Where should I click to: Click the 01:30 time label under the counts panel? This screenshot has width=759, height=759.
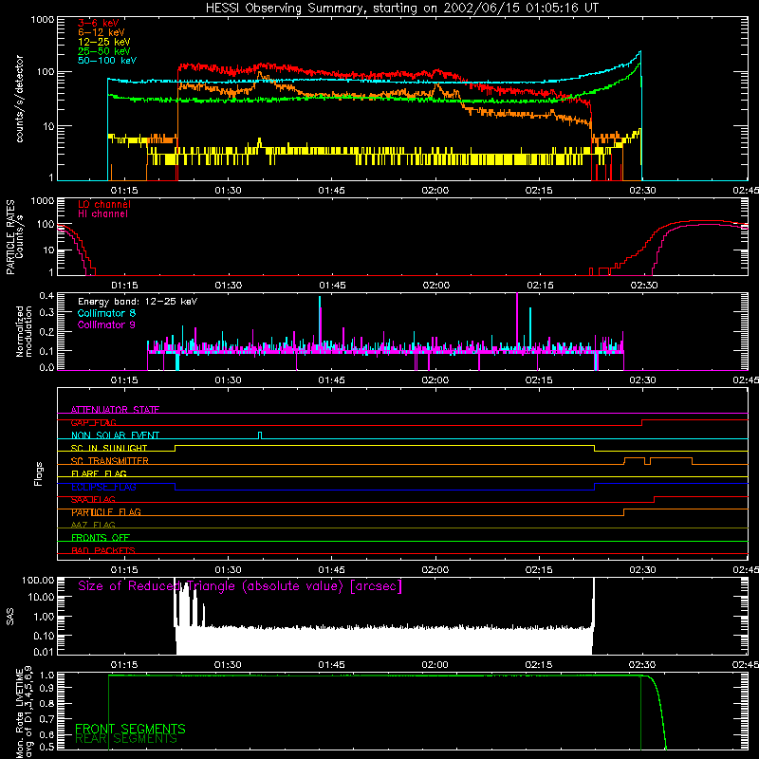pos(228,191)
